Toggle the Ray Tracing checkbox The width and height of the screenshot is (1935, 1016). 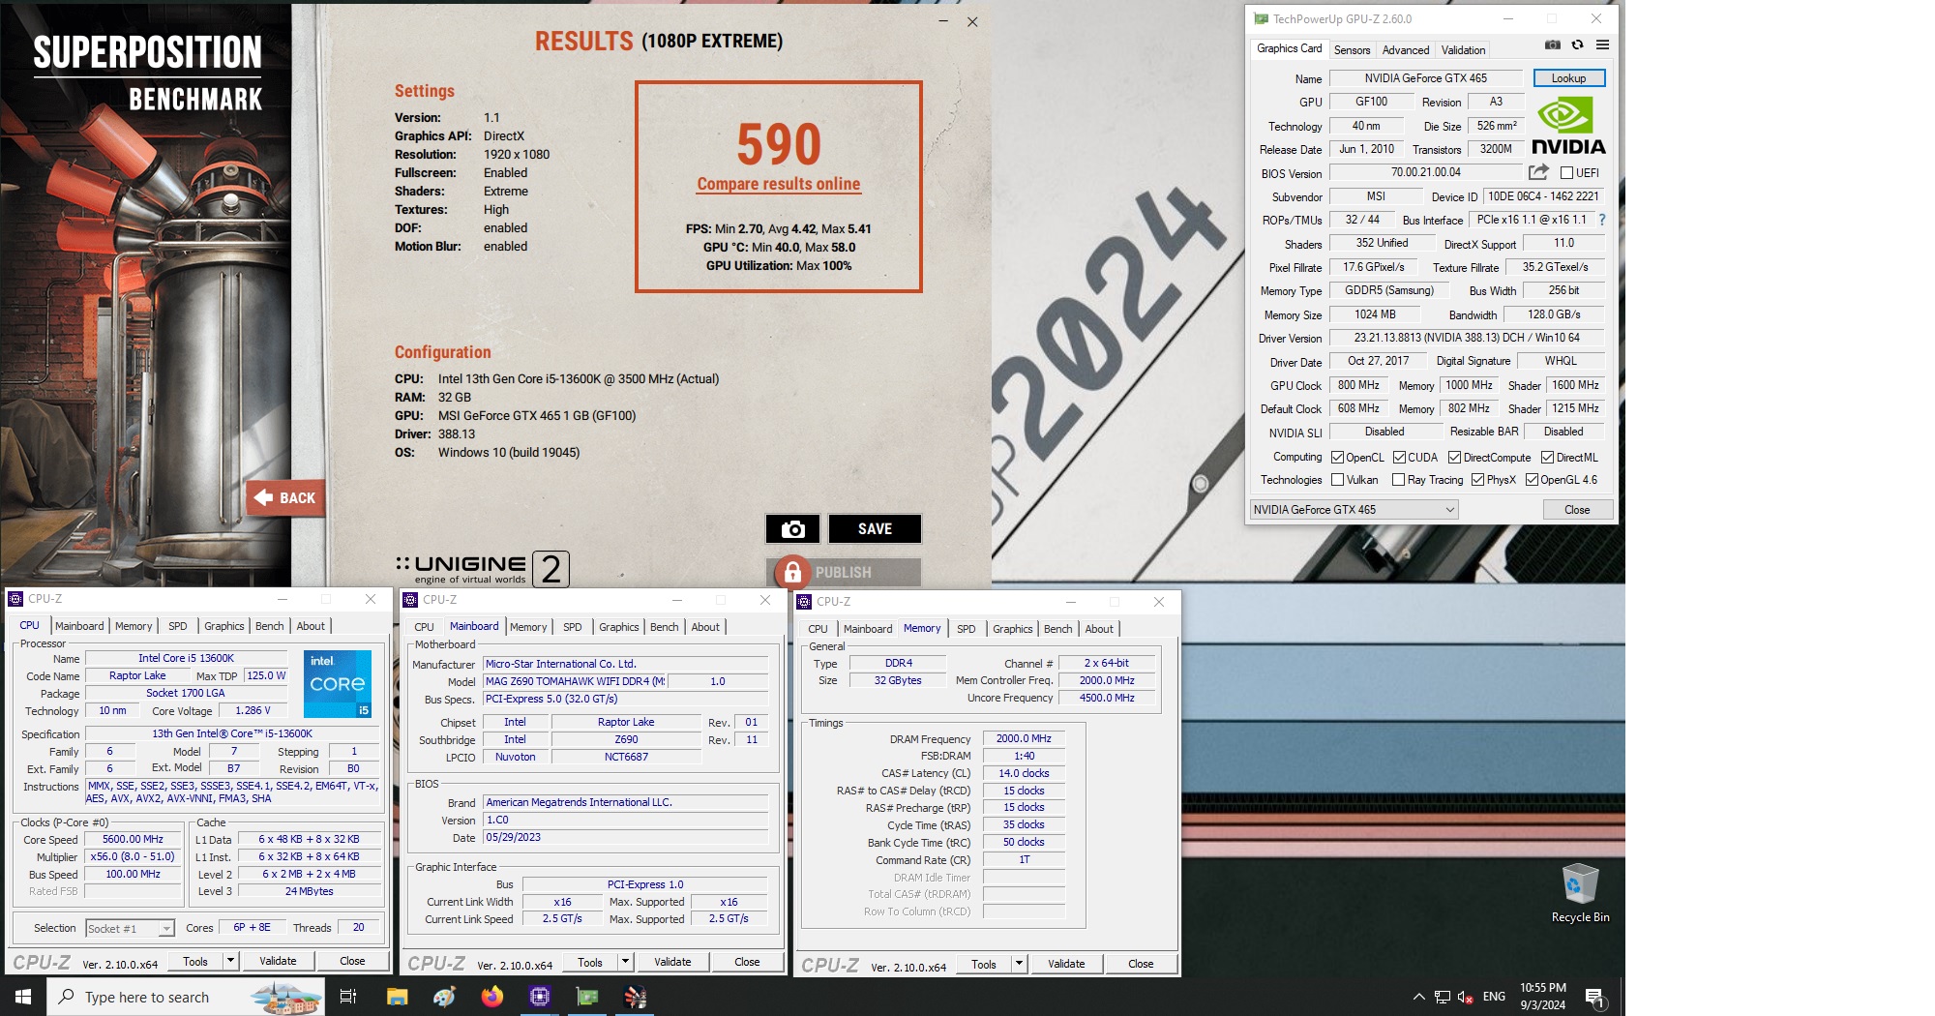(1398, 480)
